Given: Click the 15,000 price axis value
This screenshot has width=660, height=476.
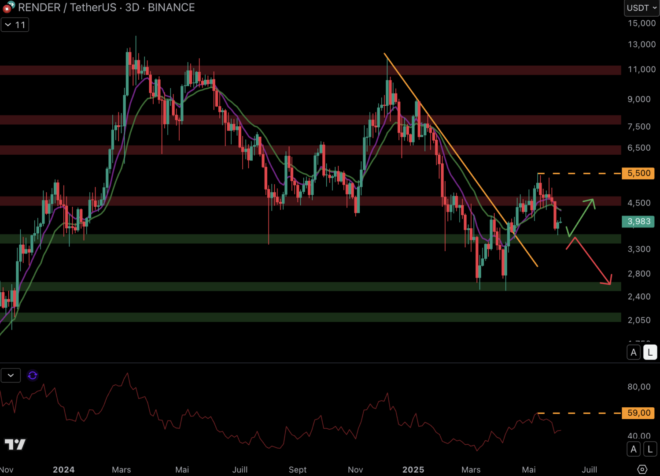Looking at the screenshot, I should point(642,23).
